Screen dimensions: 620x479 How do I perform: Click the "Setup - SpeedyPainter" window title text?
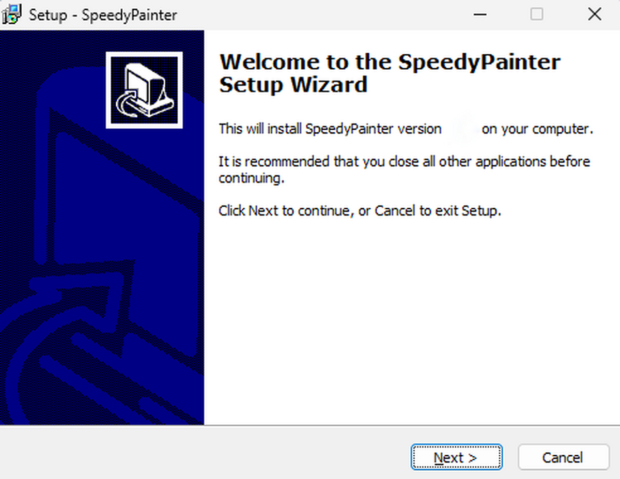pos(103,15)
